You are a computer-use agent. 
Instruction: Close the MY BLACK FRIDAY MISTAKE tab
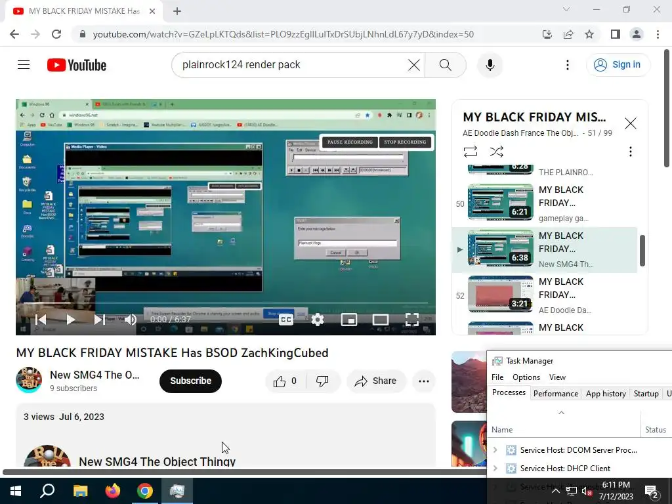[x=152, y=11]
